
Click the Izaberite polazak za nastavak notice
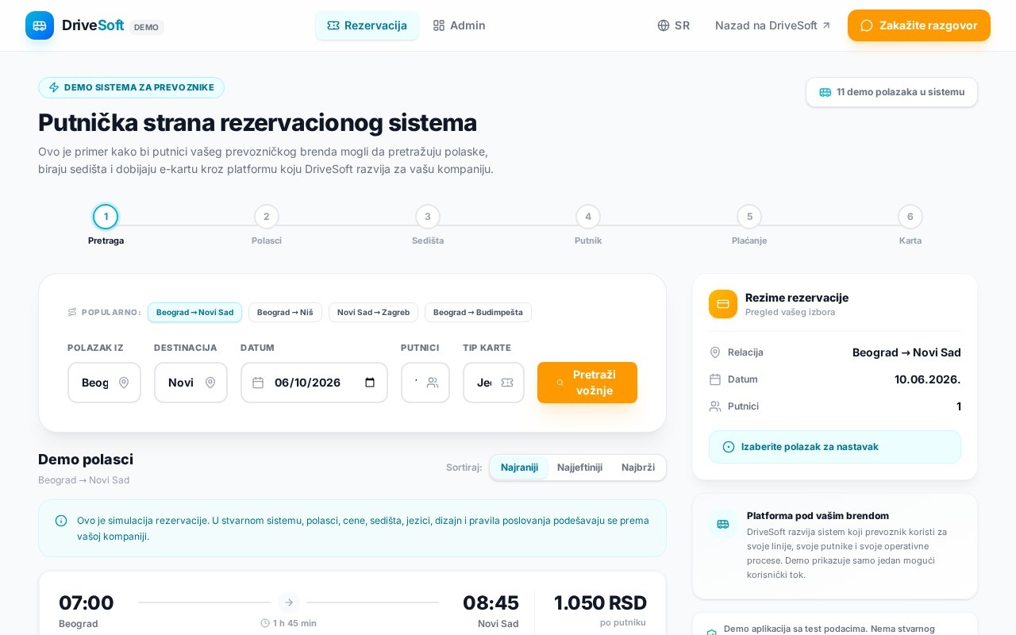pyautogui.click(x=835, y=447)
